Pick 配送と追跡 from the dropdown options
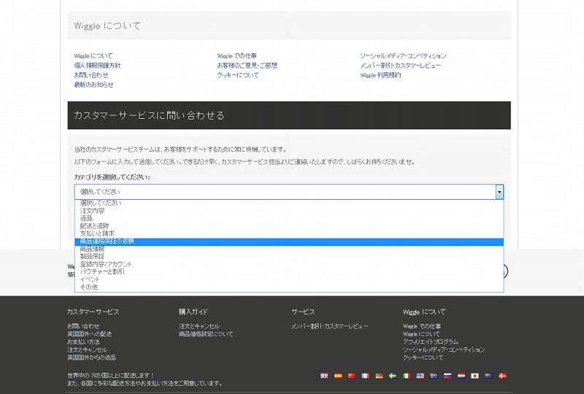 289,226
